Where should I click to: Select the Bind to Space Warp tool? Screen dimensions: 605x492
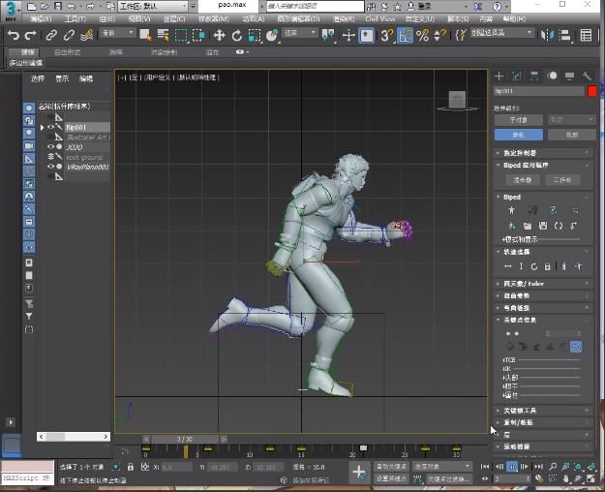87,36
